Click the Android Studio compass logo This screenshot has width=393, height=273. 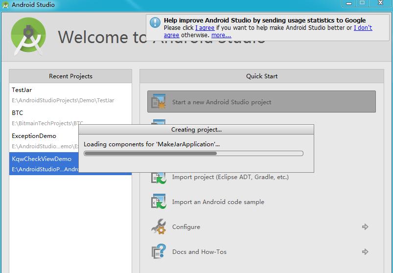pos(28,36)
